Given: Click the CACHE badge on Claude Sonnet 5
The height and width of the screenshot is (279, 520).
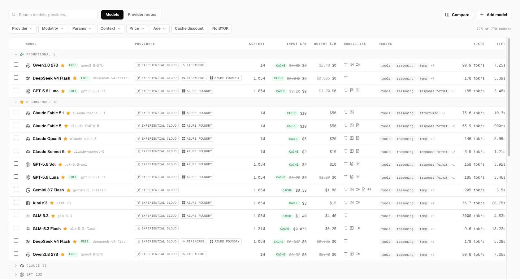Looking at the screenshot, I should click(x=294, y=152).
